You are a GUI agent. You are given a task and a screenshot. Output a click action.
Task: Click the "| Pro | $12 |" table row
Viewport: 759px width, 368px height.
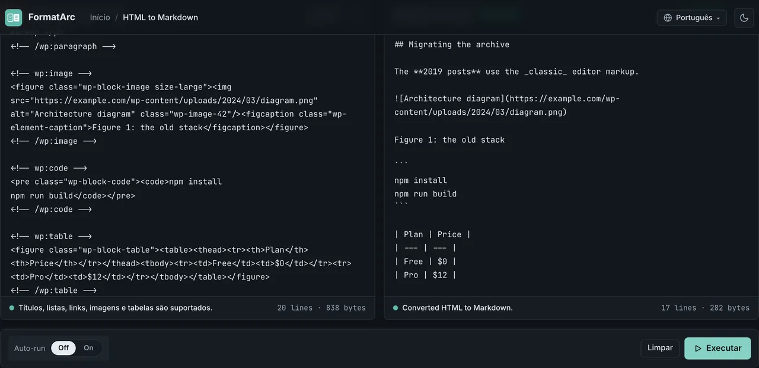click(x=425, y=275)
